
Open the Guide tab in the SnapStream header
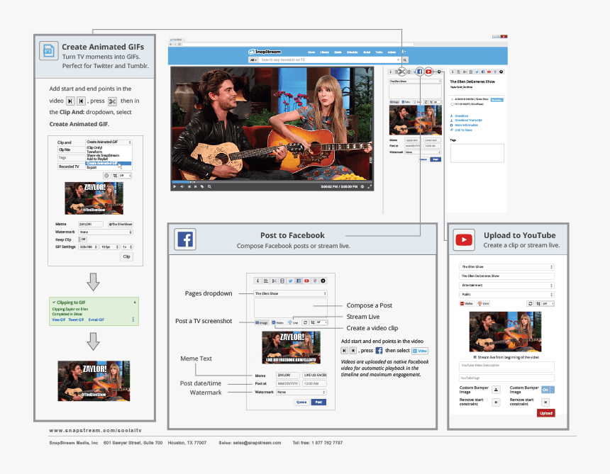pos(338,52)
